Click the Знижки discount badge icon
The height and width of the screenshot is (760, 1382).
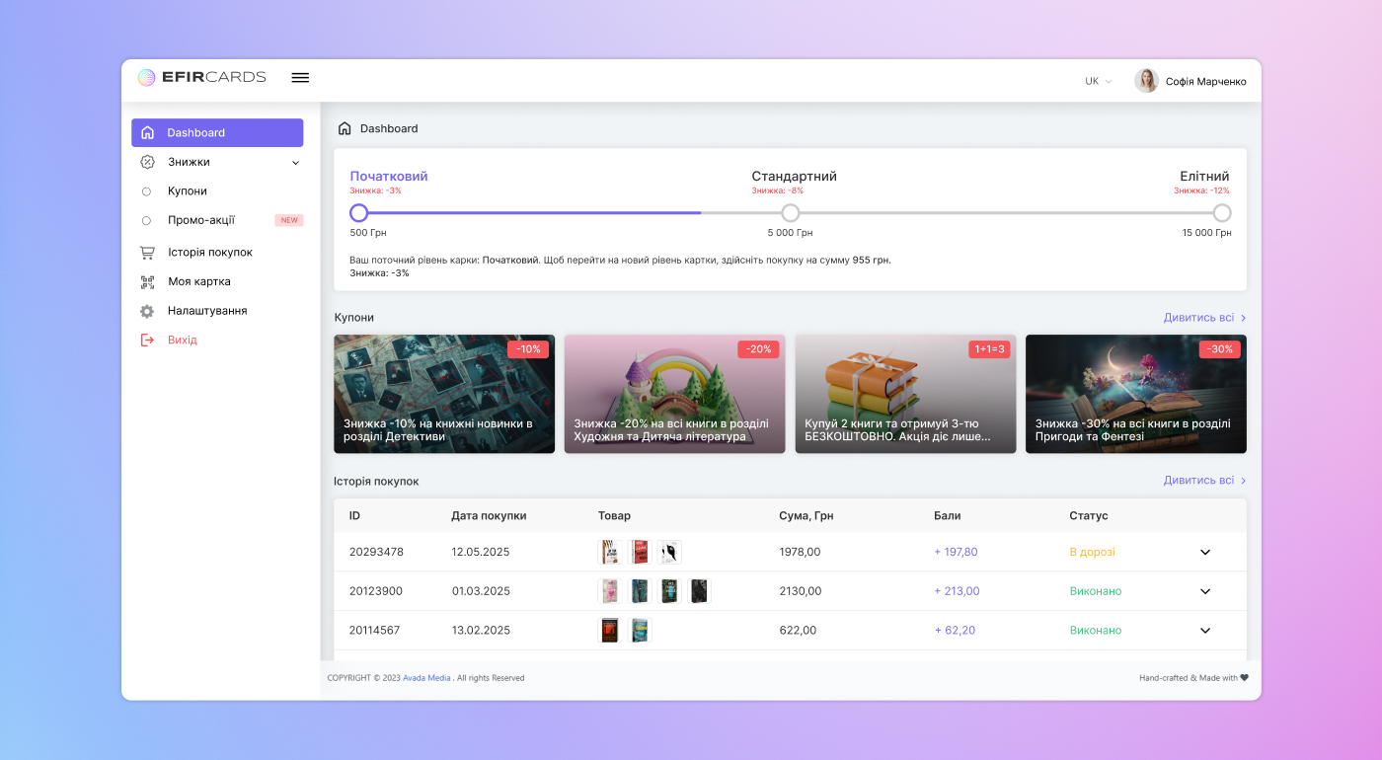149,161
